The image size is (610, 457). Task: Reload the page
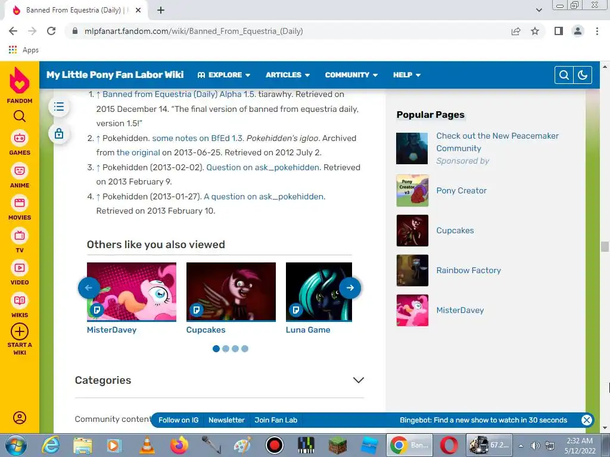[51, 31]
